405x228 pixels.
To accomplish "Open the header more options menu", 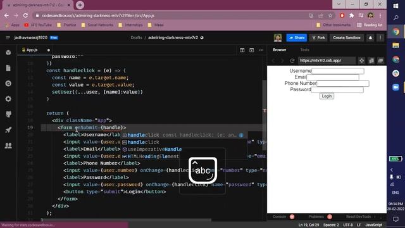I will coord(380,38).
